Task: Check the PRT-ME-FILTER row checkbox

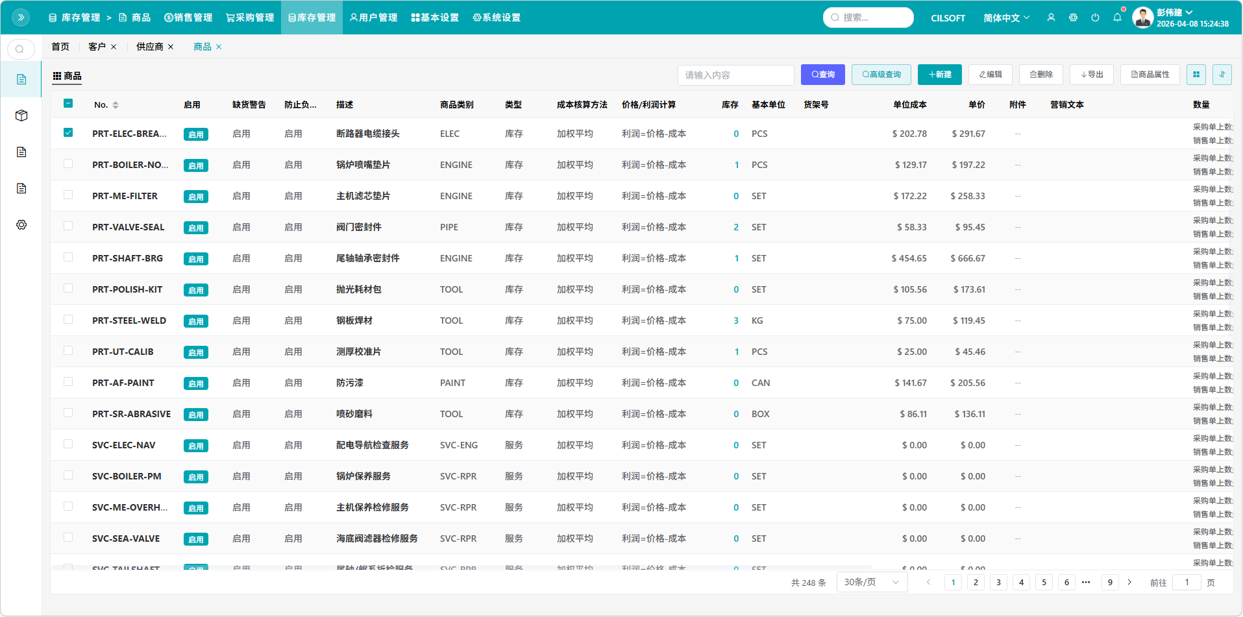Action: coord(68,195)
